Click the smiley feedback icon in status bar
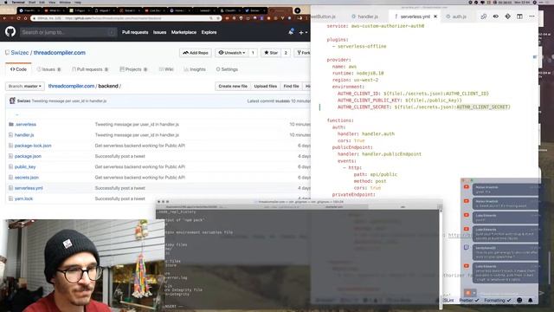Viewport: 554px width, 312px height. (x=519, y=301)
